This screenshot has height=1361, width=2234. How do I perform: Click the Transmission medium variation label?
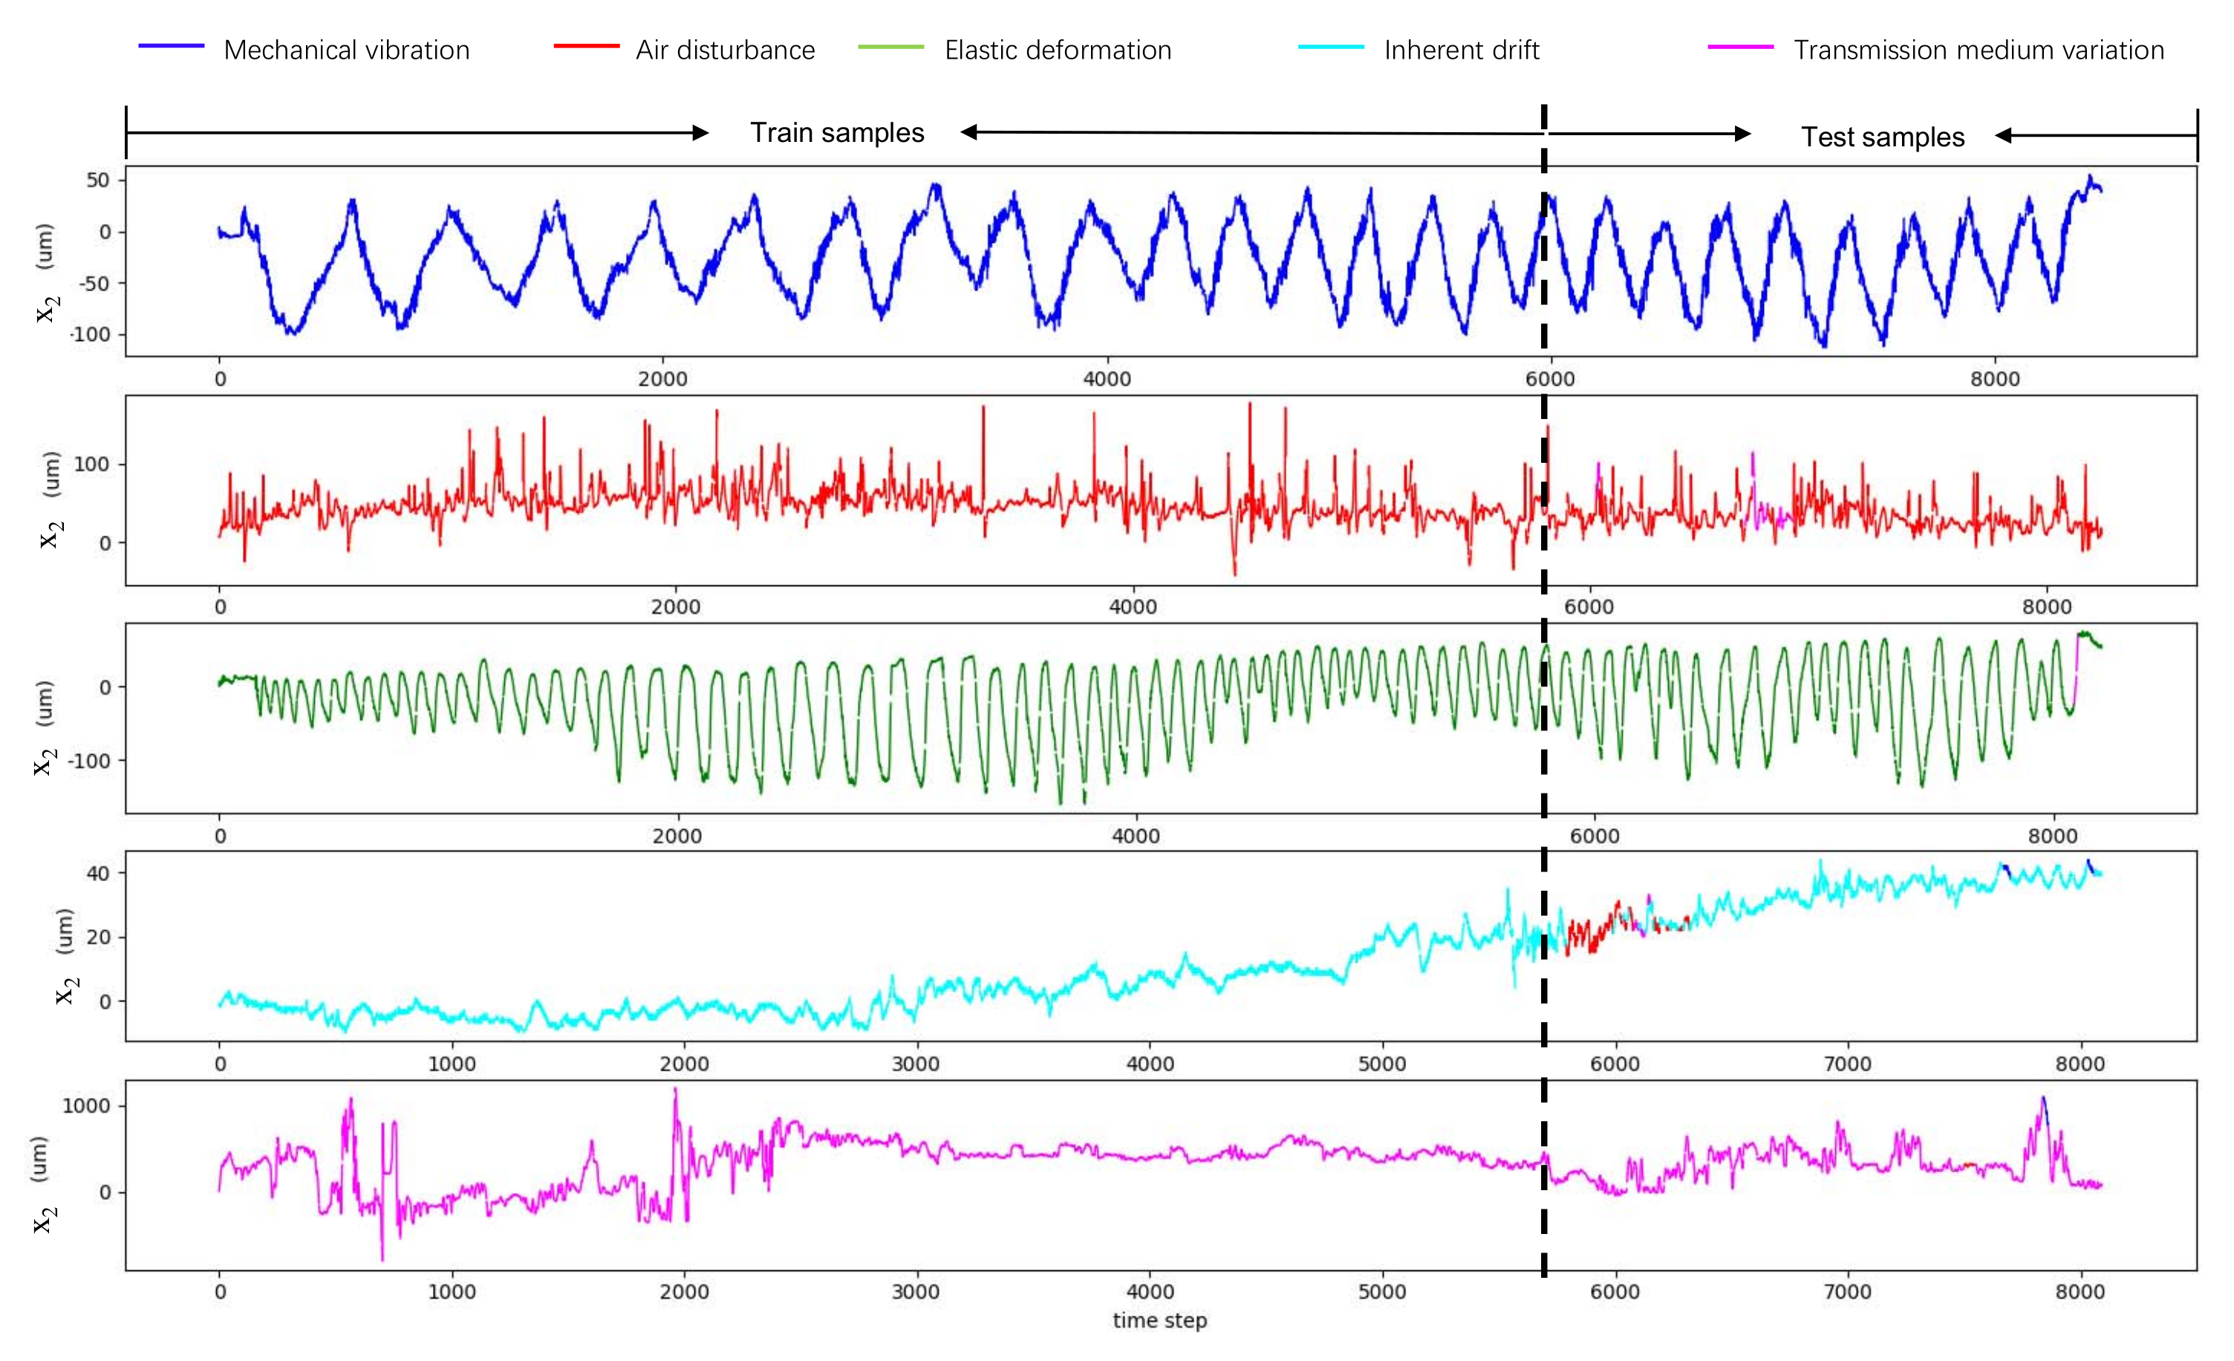[x=1979, y=50]
